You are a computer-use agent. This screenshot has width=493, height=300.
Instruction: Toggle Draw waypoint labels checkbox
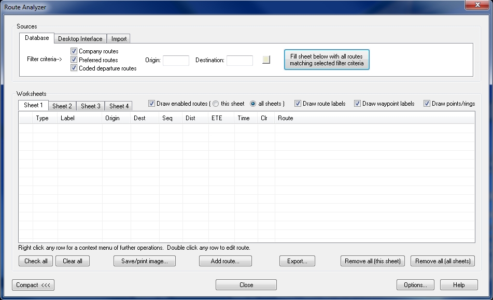tap(358, 103)
